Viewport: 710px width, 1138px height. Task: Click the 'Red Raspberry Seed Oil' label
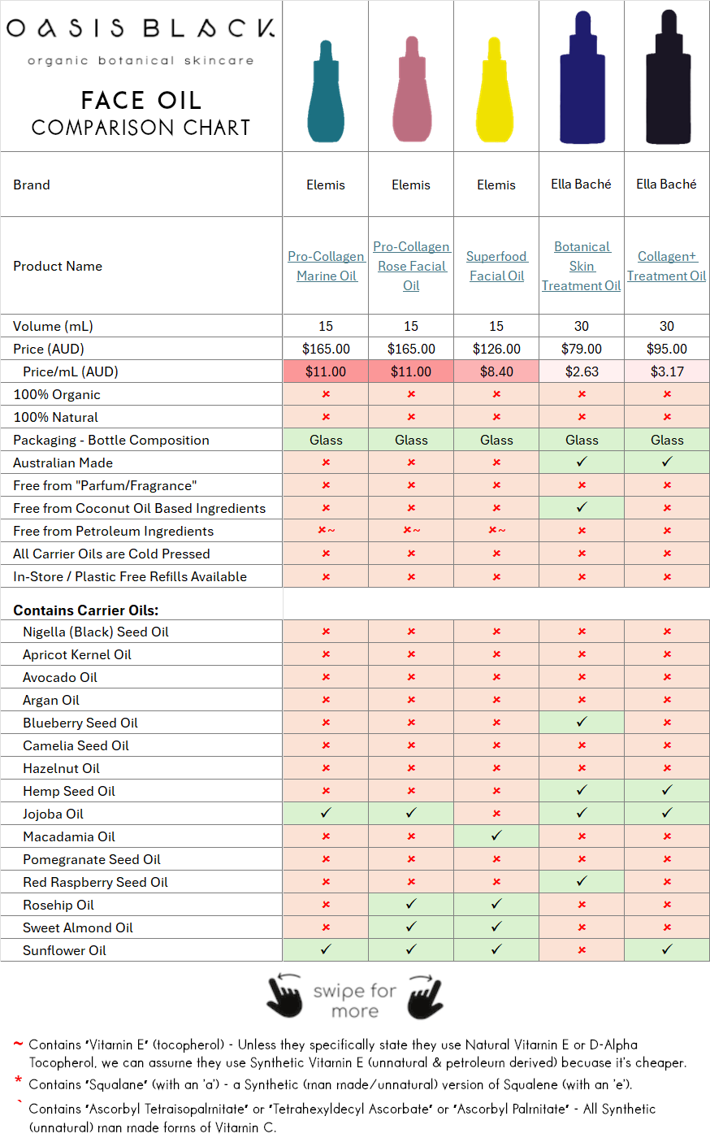(x=95, y=882)
